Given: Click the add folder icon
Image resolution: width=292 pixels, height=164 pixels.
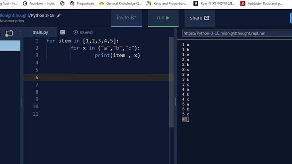Looking at the screenshot, I should coord(9,33).
